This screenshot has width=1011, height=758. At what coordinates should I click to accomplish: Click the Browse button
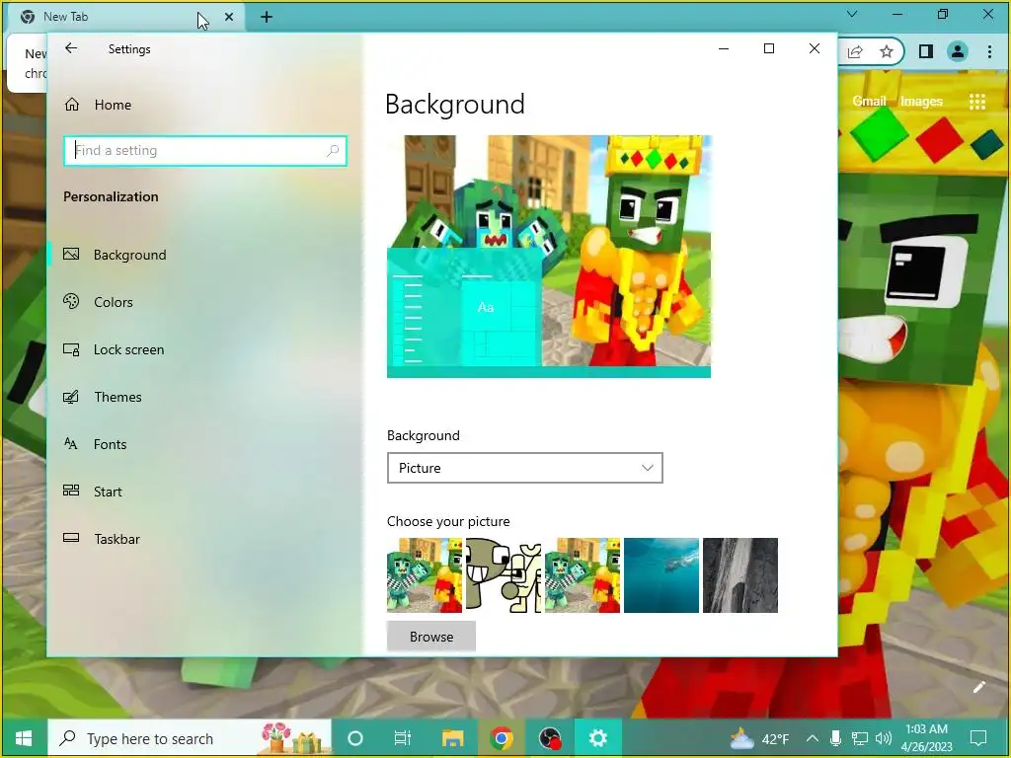coord(431,637)
